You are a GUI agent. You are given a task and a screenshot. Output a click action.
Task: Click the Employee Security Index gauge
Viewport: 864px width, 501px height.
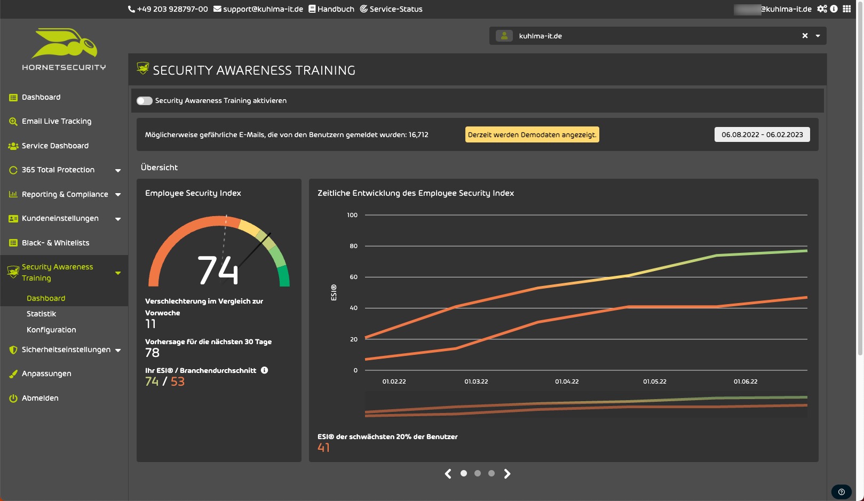coord(219,251)
